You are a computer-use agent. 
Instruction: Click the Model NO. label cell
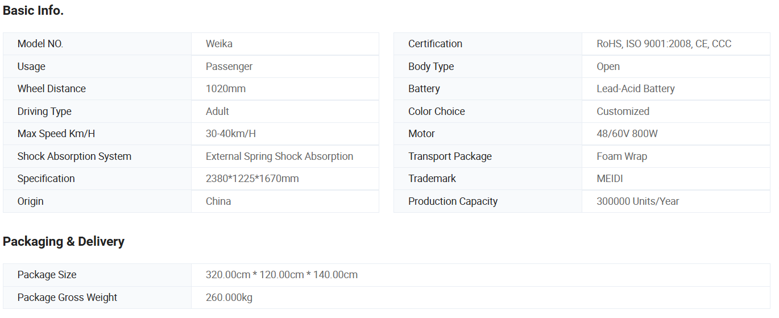[x=97, y=44]
